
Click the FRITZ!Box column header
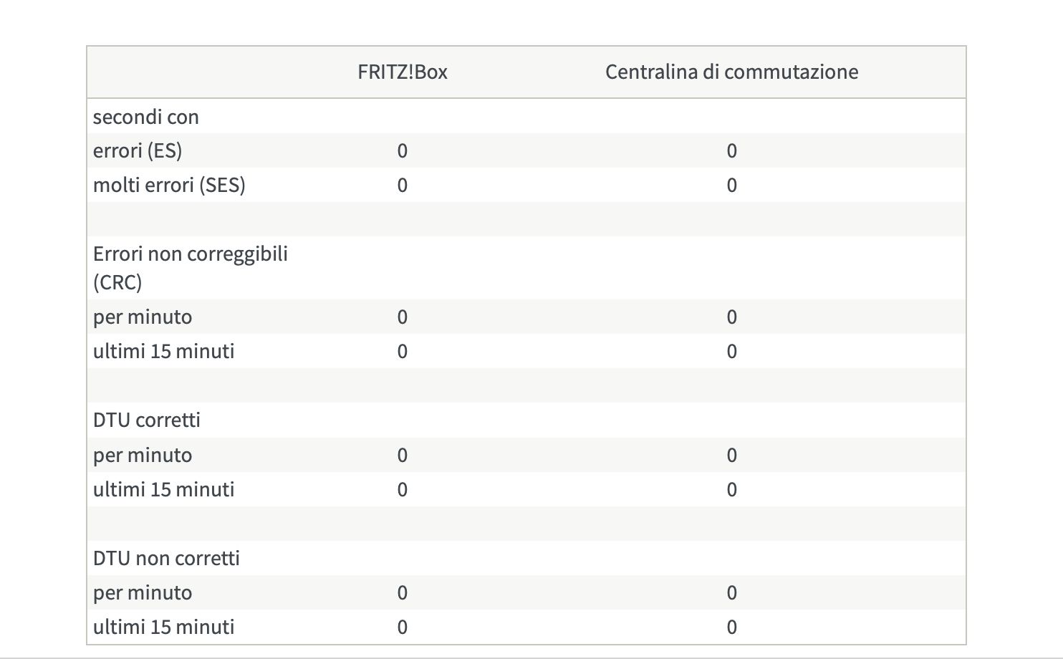(402, 72)
